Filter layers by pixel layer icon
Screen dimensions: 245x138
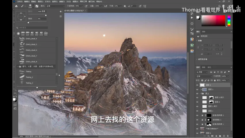click(x=211, y=72)
